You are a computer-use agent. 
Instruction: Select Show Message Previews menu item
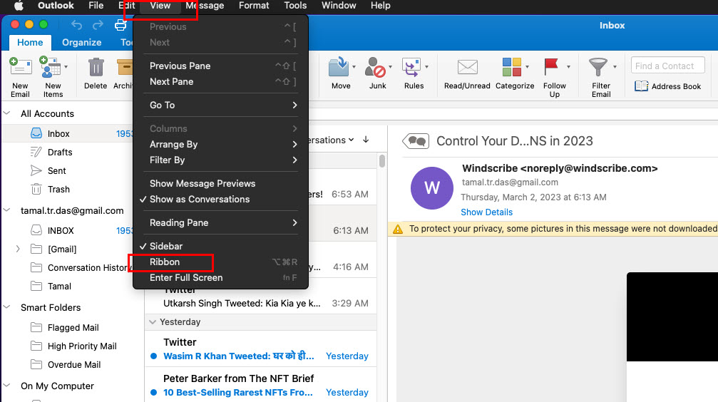click(202, 183)
